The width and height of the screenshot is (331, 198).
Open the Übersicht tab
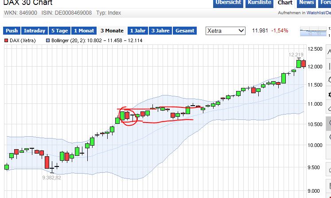click(228, 3)
